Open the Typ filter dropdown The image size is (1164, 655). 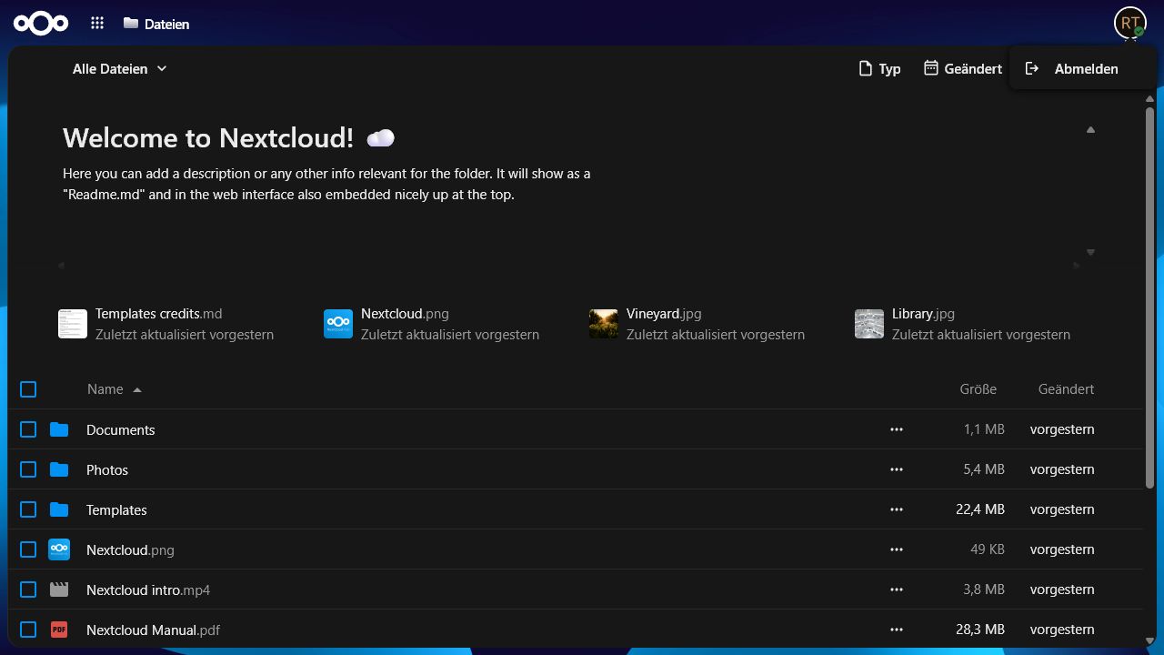click(879, 69)
